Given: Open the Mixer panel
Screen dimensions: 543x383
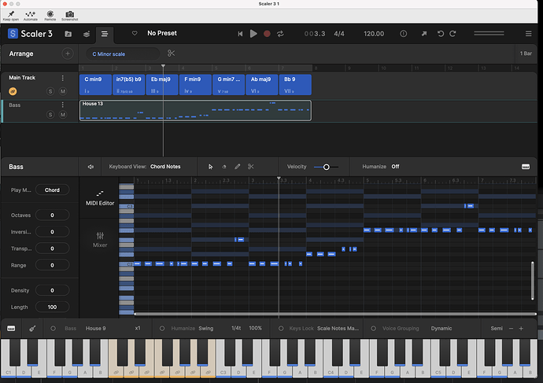Looking at the screenshot, I should [100, 239].
